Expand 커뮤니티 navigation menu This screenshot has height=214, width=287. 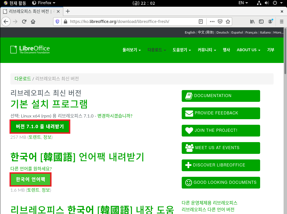[207, 50]
